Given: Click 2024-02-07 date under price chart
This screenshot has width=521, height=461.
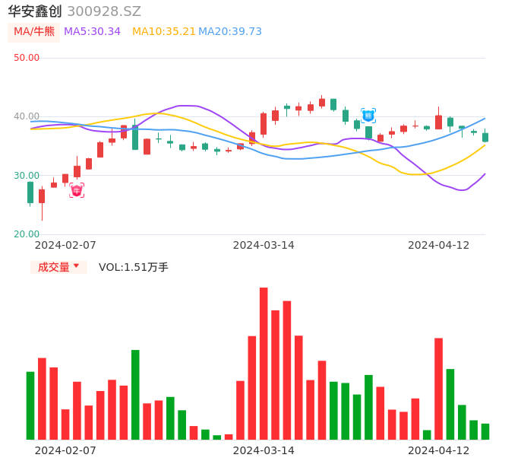Looking at the screenshot, I should point(65,245).
